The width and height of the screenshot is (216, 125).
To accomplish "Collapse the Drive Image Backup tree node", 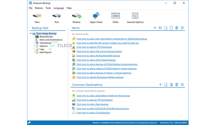I will tap(30, 34).
